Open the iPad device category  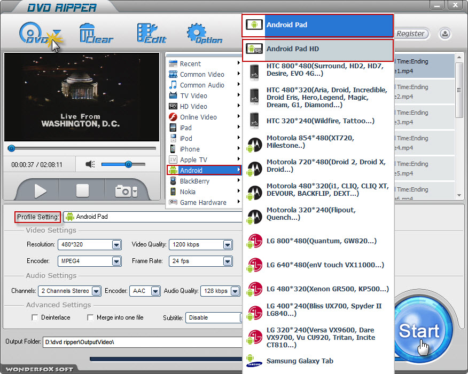click(x=204, y=128)
